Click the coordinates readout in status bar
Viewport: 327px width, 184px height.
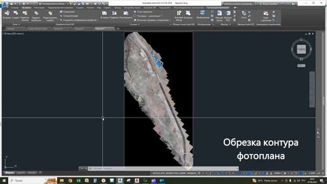pos(169,173)
